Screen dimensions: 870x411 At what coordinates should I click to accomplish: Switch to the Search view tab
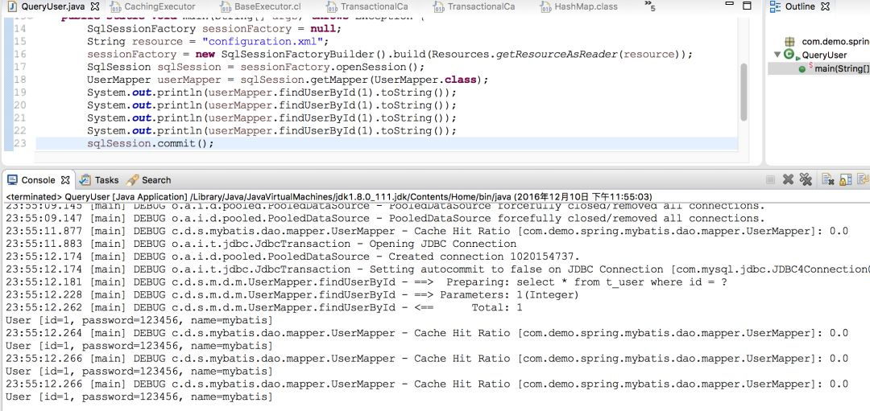coord(156,180)
